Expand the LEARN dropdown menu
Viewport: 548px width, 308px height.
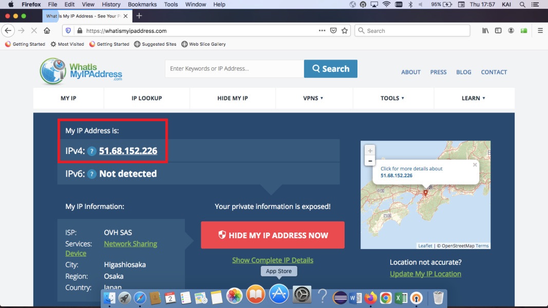point(473,98)
